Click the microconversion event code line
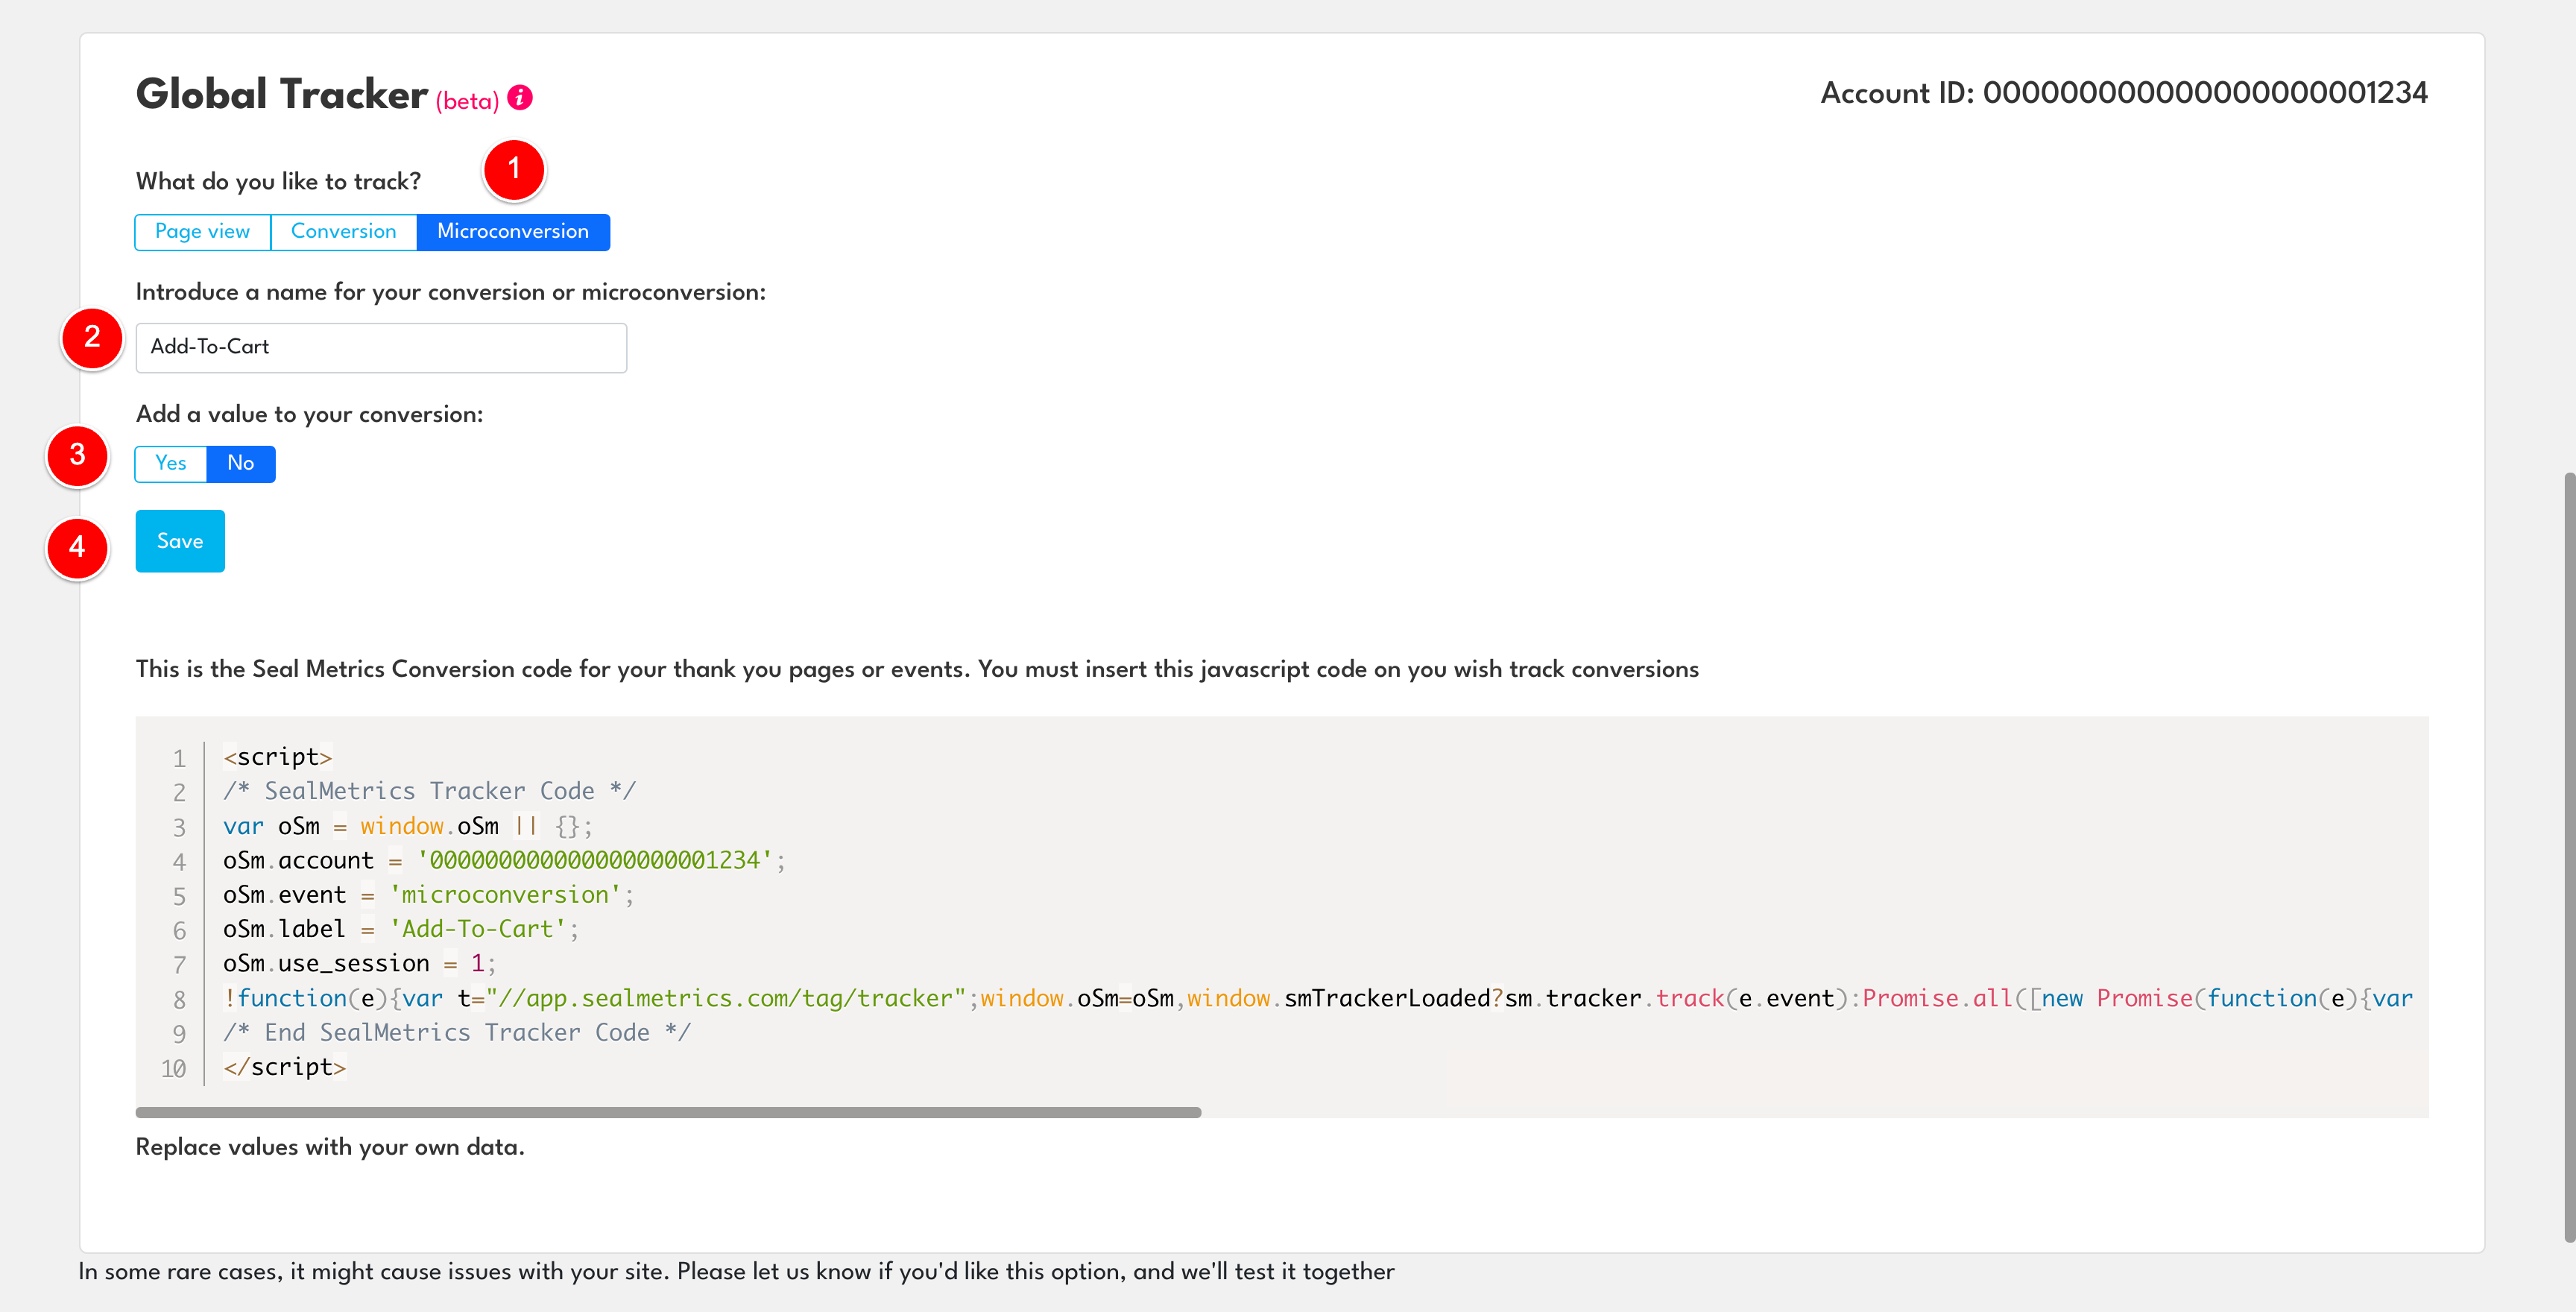This screenshot has height=1312, width=2576. click(425, 894)
